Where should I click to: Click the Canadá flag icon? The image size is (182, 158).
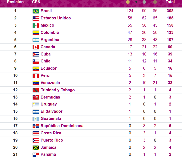[x=36, y=47]
